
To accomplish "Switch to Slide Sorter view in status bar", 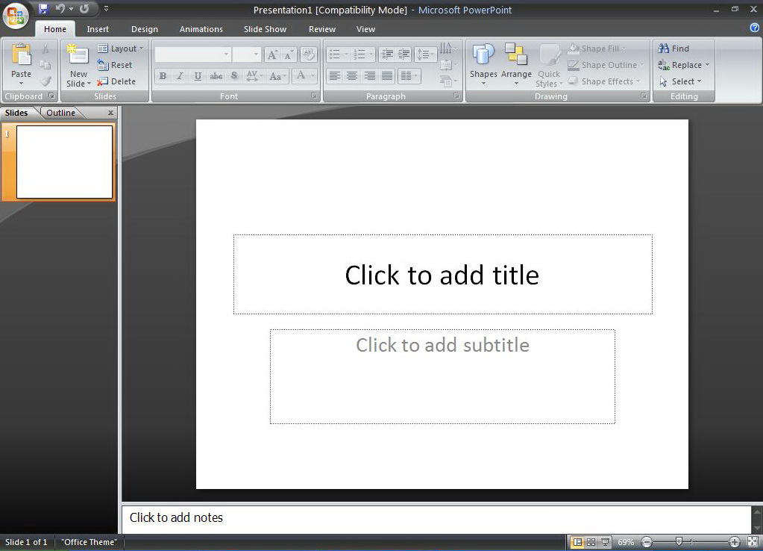I will pos(591,542).
